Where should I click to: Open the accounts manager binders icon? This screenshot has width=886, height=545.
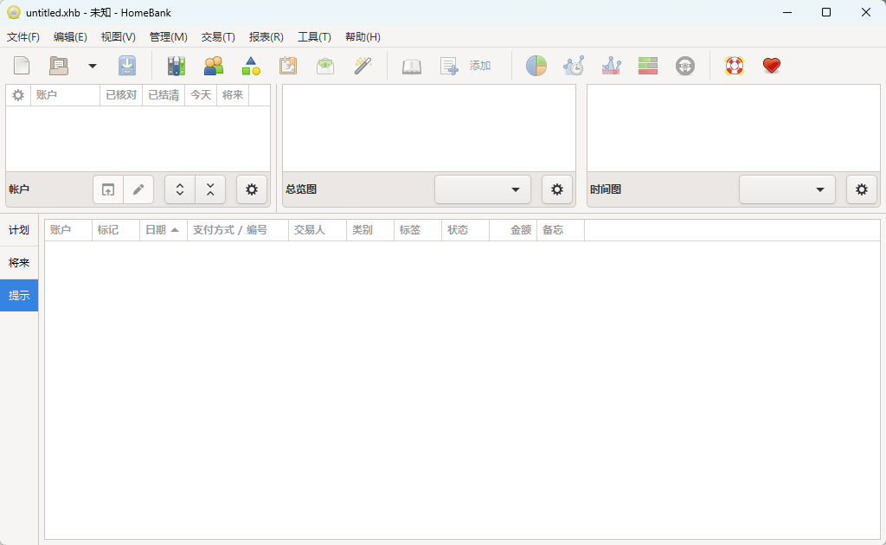177,66
